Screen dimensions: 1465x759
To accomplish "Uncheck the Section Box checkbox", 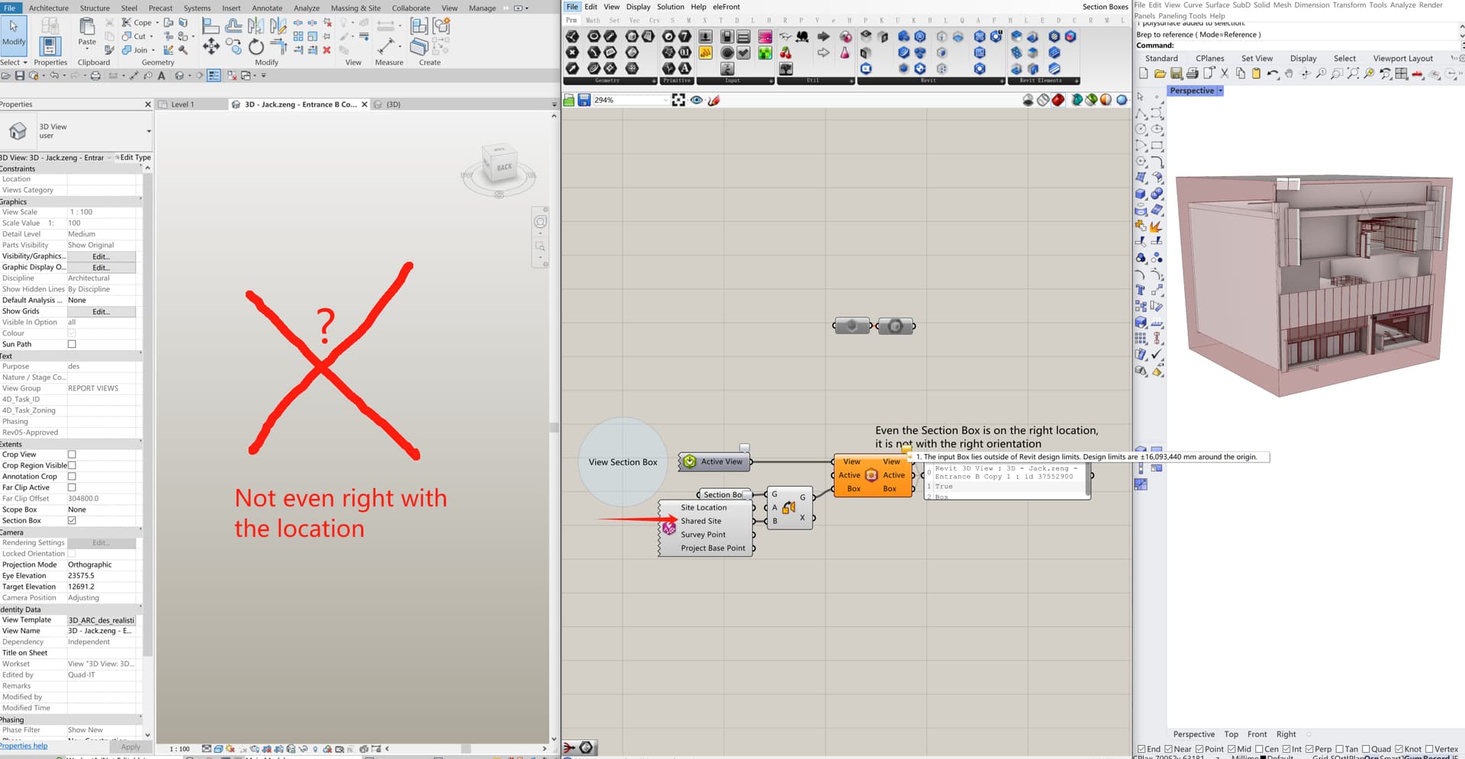I will (72, 520).
